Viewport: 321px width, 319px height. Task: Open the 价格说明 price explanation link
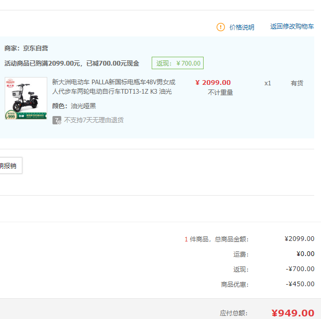pyautogui.click(x=242, y=27)
